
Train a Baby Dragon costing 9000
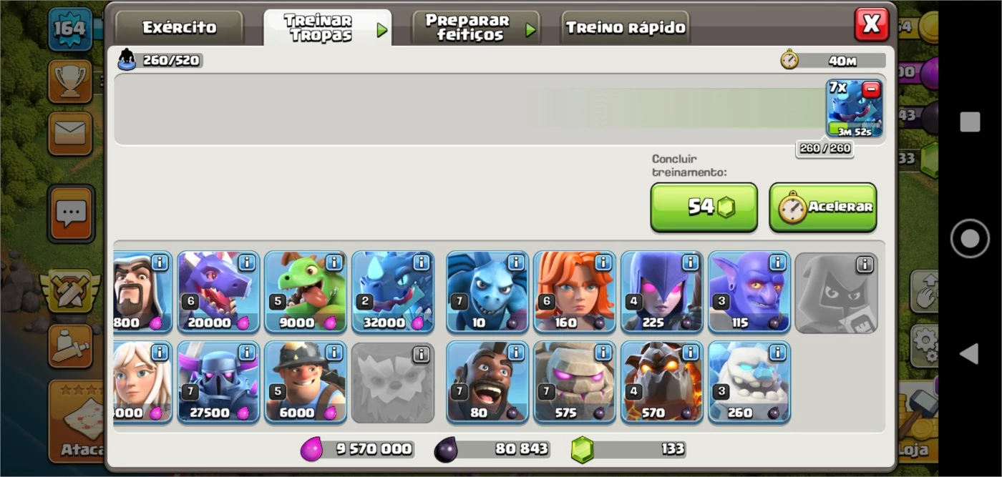(x=306, y=292)
